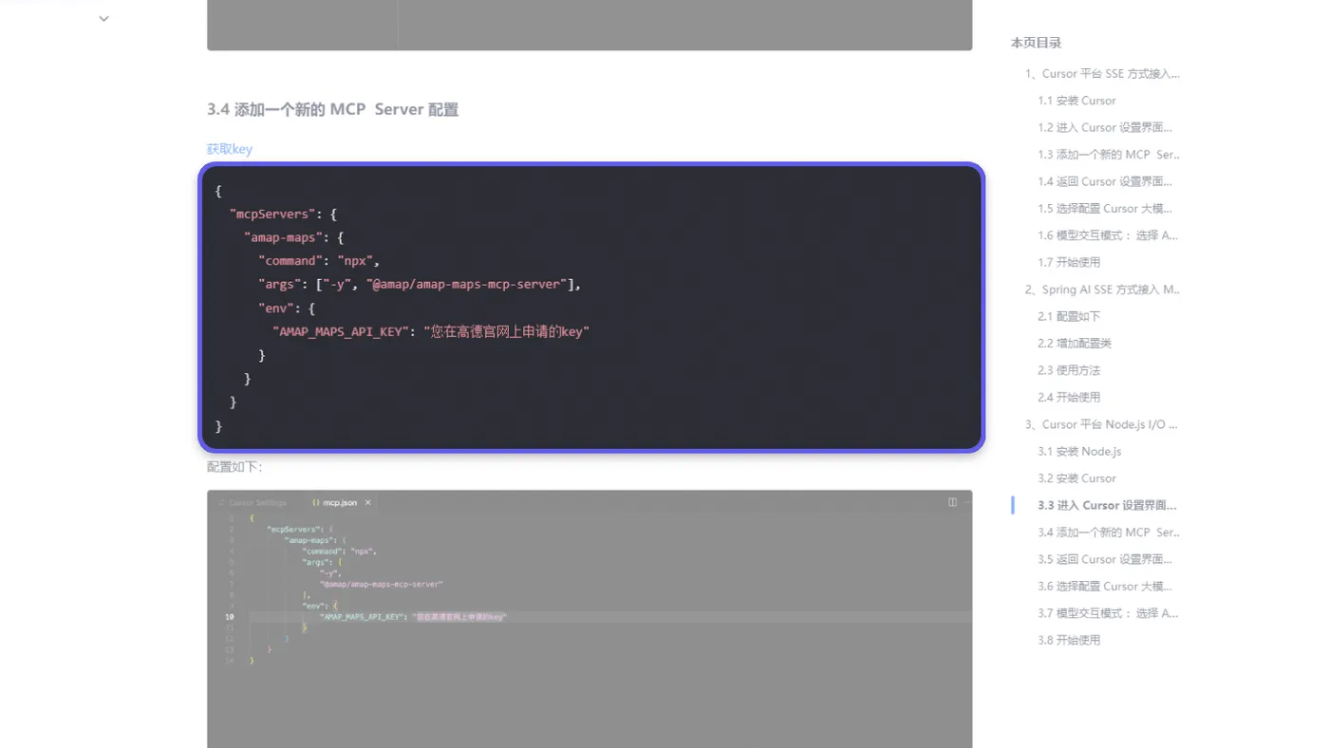
Task: Collapse the left sidebar chevron arrow
Action: [x=103, y=19]
